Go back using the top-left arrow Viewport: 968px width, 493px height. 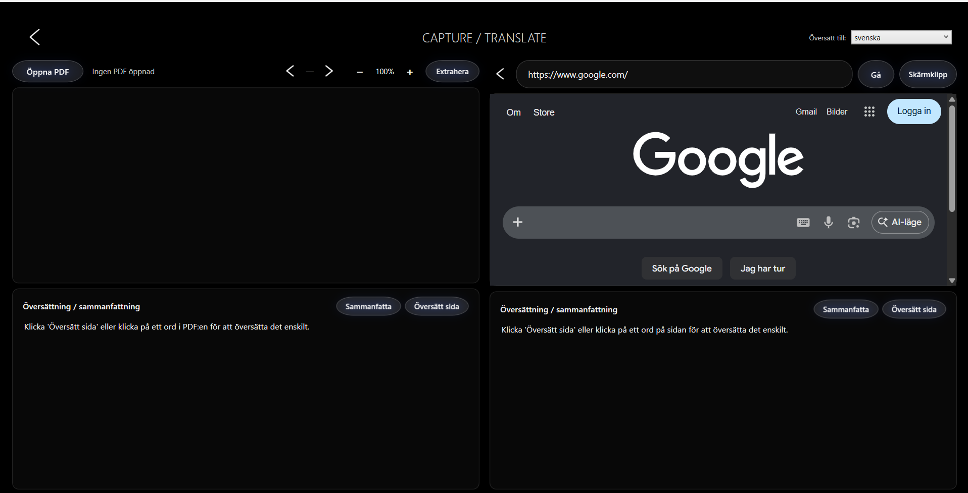point(34,37)
